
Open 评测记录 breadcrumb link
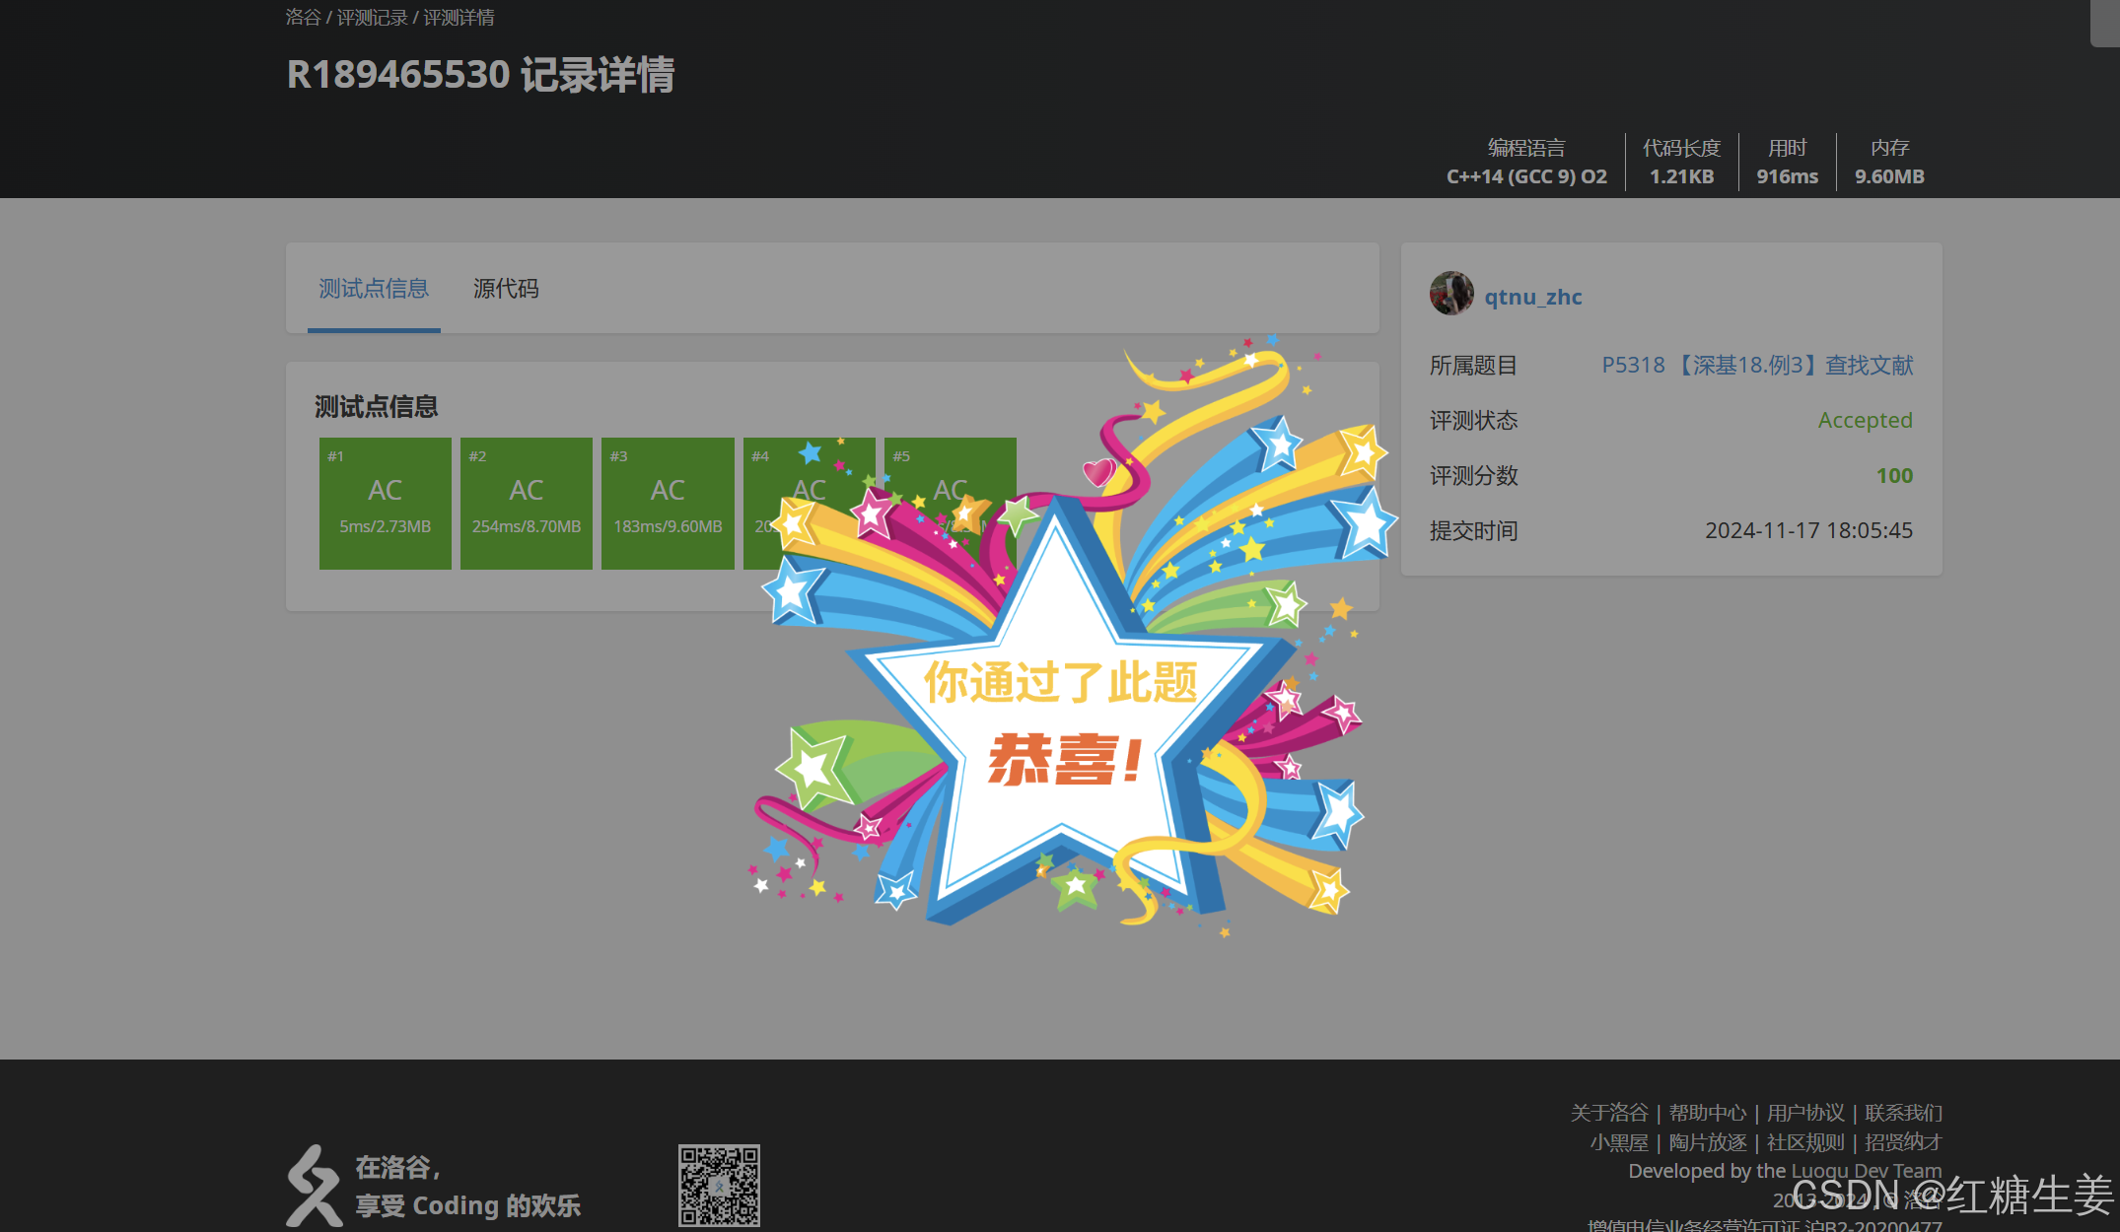pyautogui.click(x=372, y=18)
